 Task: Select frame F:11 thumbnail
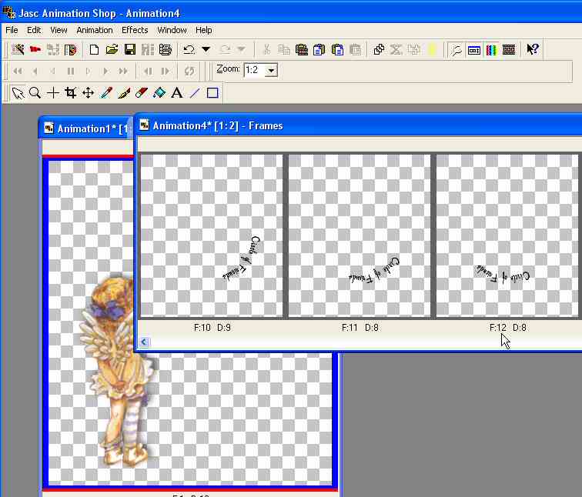click(x=360, y=235)
